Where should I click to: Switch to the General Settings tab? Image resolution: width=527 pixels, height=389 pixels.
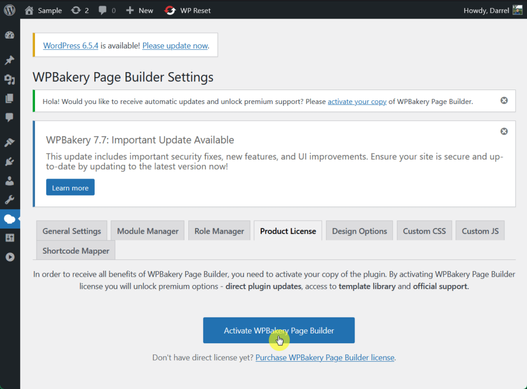72,231
